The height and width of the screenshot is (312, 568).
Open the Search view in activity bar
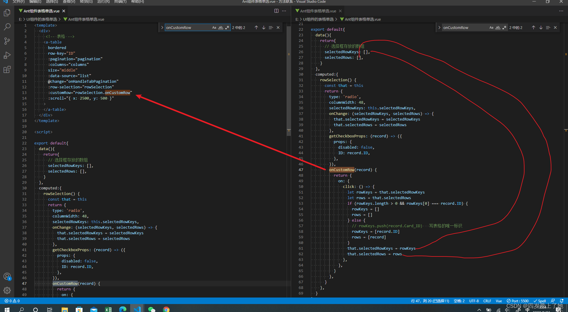[x=7, y=27]
